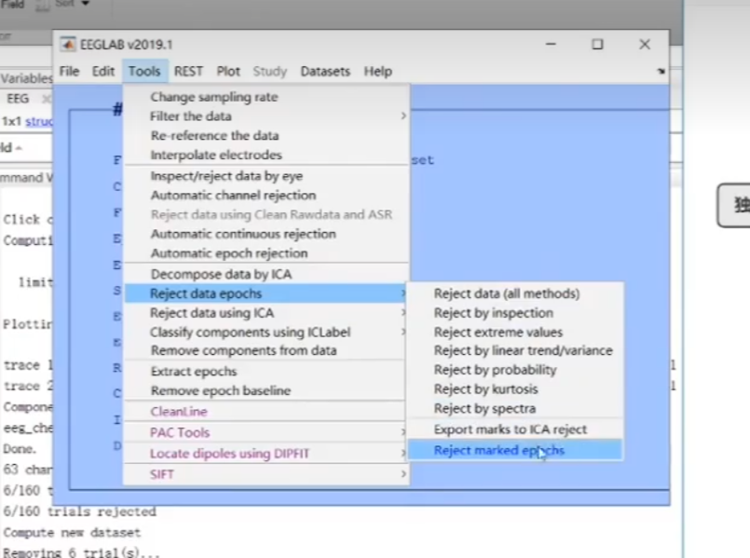Select Reject extreme values entry
Image resolution: width=750 pixels, height=558 pixels.
[498, 332]
